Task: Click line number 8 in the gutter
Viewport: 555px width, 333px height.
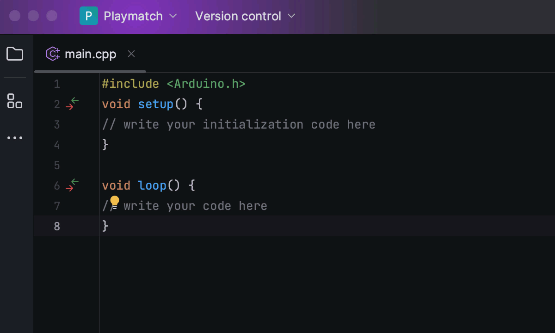Action: pyautogui.click(x=56, y=226)
